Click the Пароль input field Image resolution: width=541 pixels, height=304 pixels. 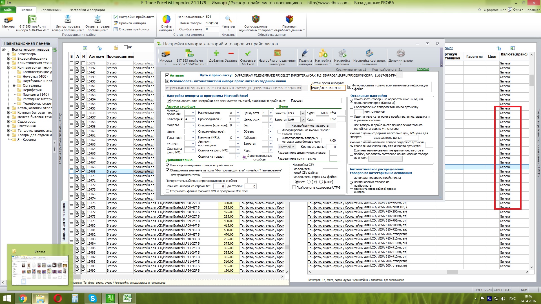[322, 100]
